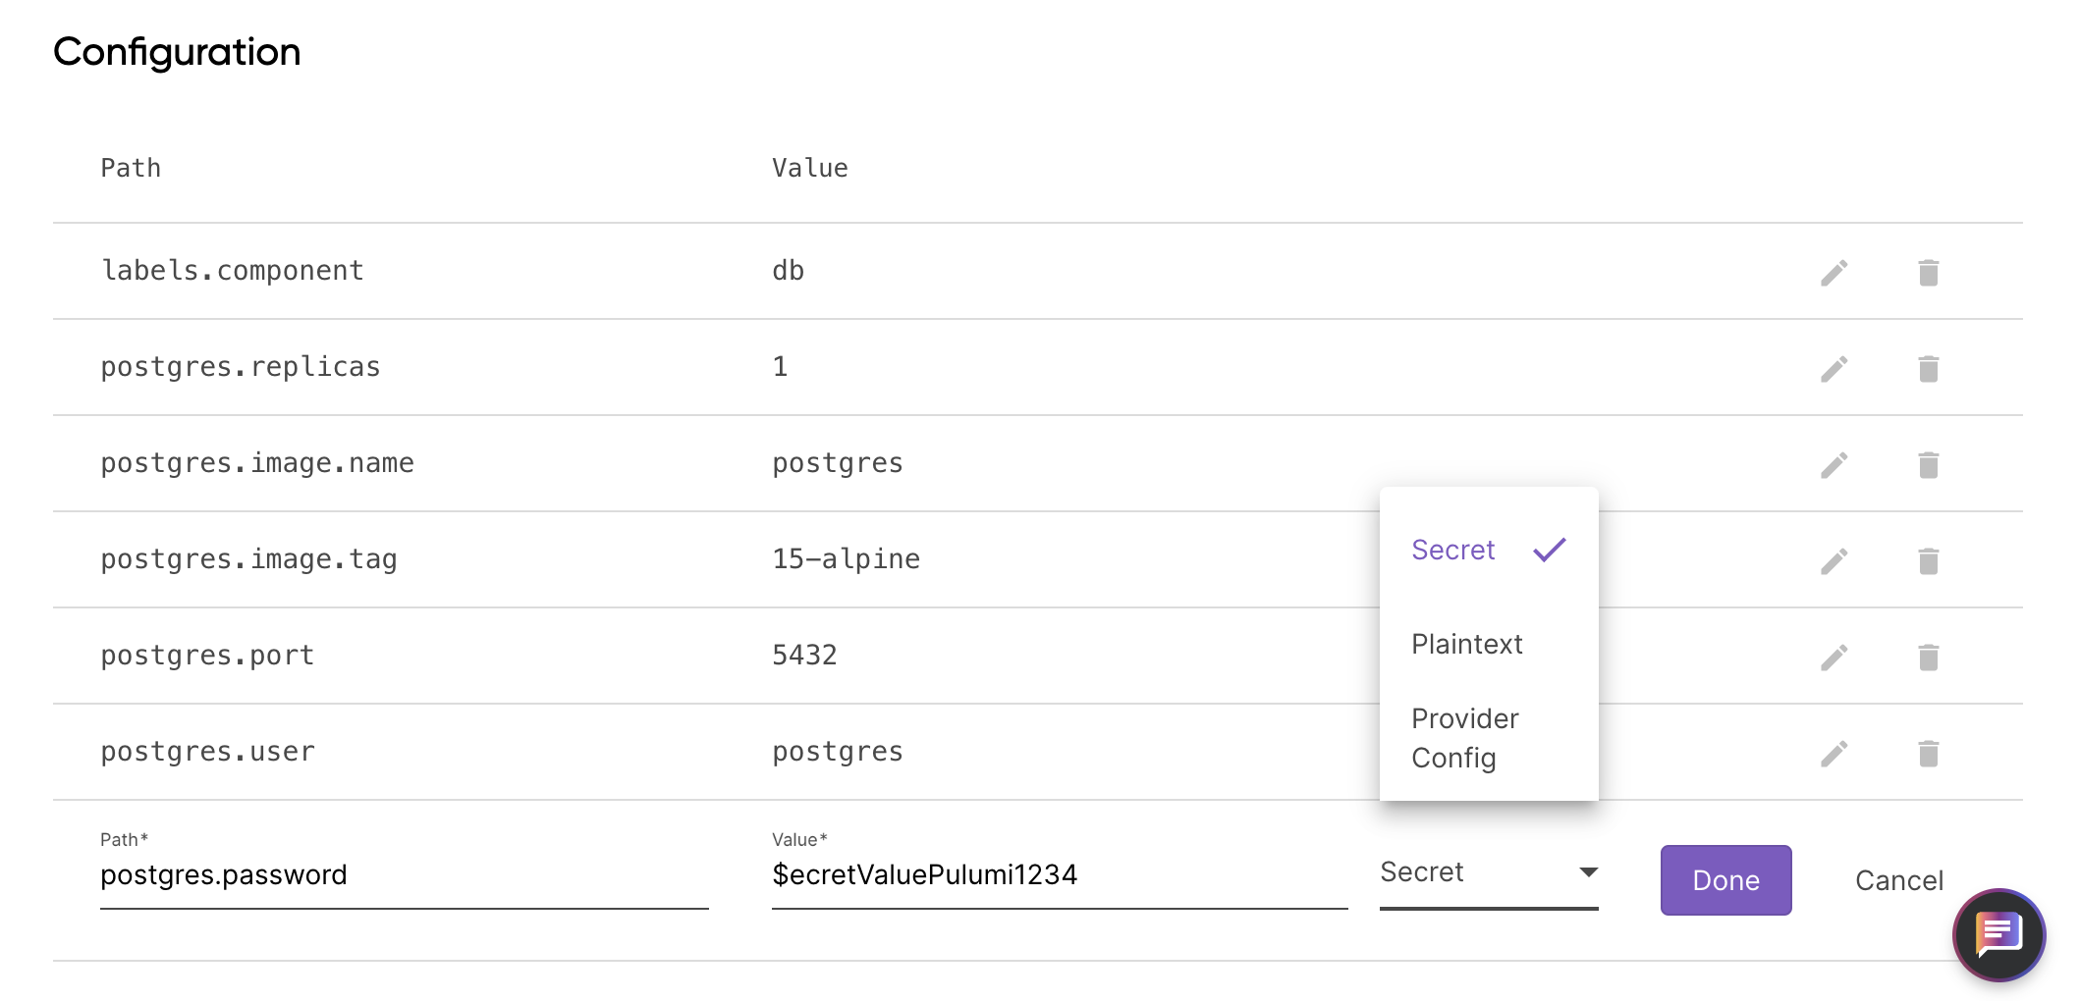Image resolution: width=2080 pixels, height=1001 pixels.
Task: Click postgres value in postgres.image.name row
Action: pyautogui.click(x=838, y=463)
